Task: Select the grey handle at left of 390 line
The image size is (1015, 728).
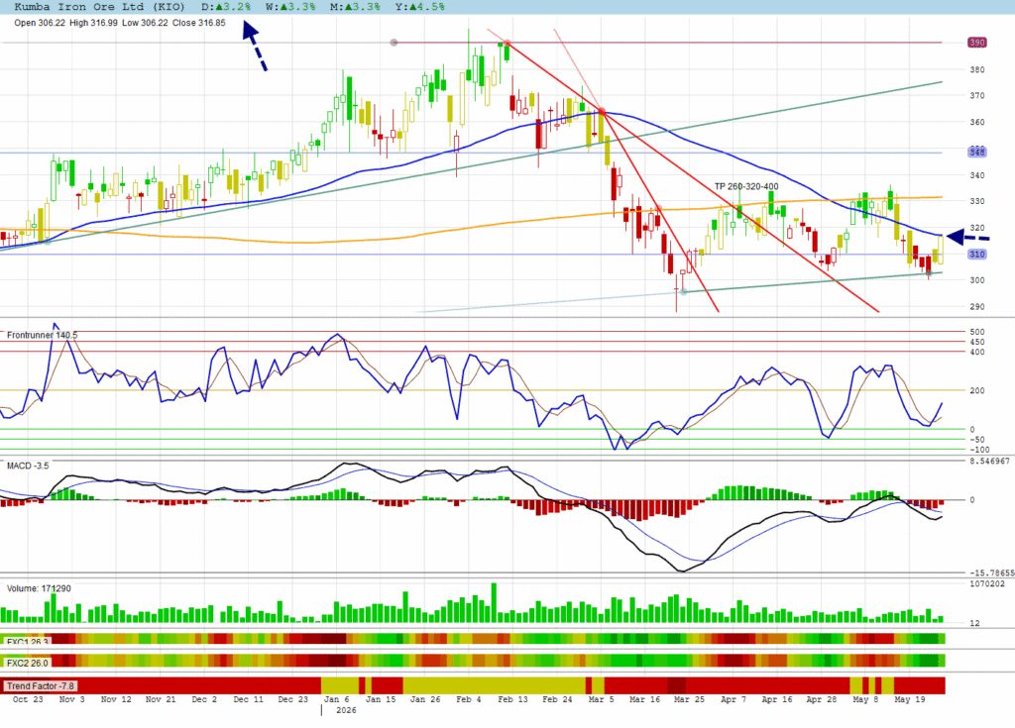Action: [394, 43]
